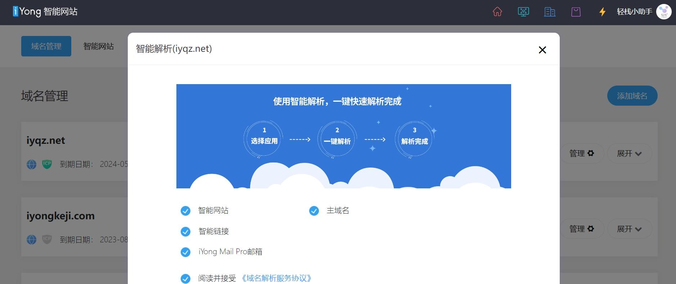Toggle the 阅读并接受 agreement checkbox
This screenshot has height=284, width=676.
point(185,279)
